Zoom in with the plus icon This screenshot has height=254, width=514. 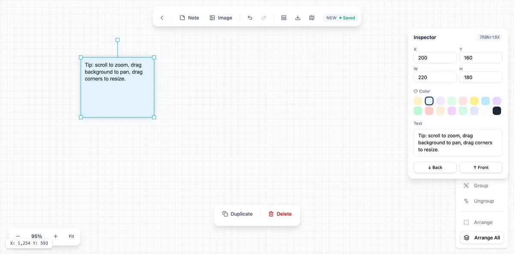click(56, 236)
